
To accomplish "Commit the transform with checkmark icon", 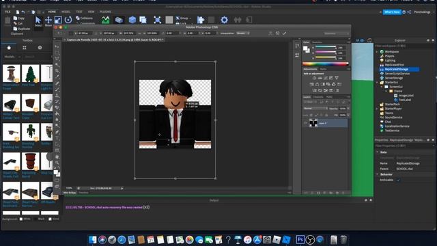I will 284,33.
